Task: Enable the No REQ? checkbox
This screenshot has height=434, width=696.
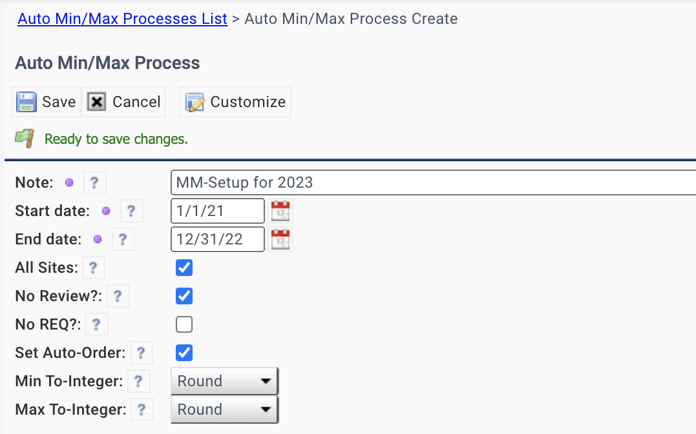Action: [x=184, y=324]
